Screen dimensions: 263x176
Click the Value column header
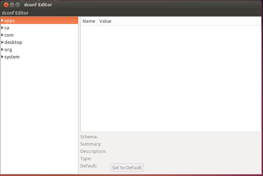point(179,21)
